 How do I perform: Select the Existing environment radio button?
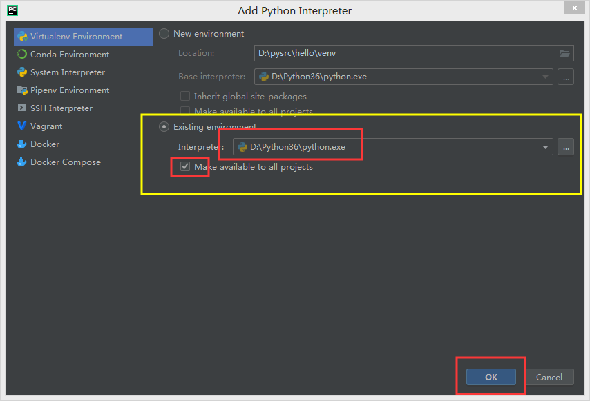coord(164,126)
